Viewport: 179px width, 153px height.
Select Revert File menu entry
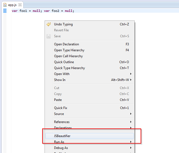coord(90,30)
